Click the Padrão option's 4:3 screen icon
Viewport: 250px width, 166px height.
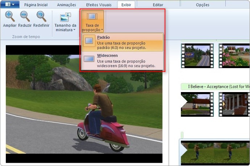[89, 41]
